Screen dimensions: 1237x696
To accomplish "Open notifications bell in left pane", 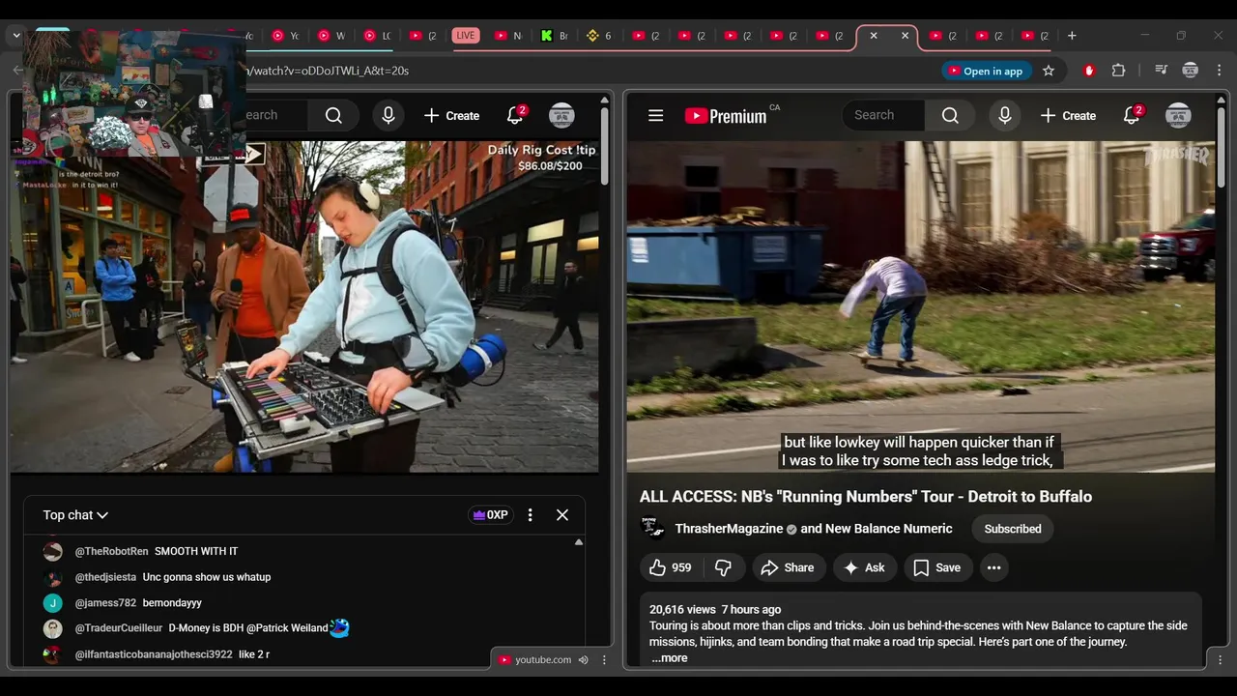I will [x=515, y=116].
